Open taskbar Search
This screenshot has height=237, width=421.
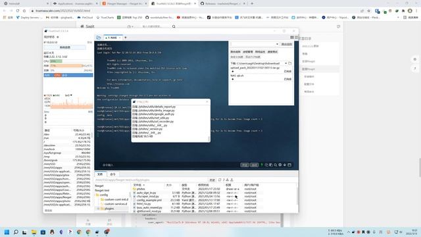coord(16,232)
